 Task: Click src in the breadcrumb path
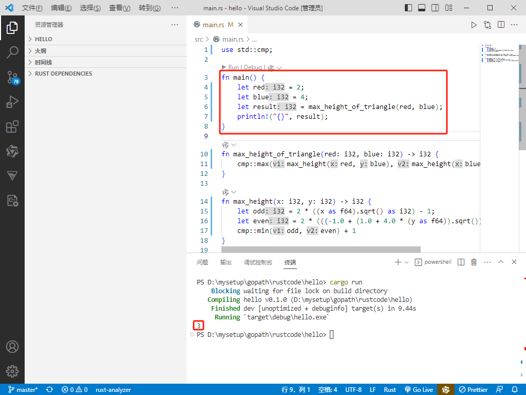pos(199,39)
